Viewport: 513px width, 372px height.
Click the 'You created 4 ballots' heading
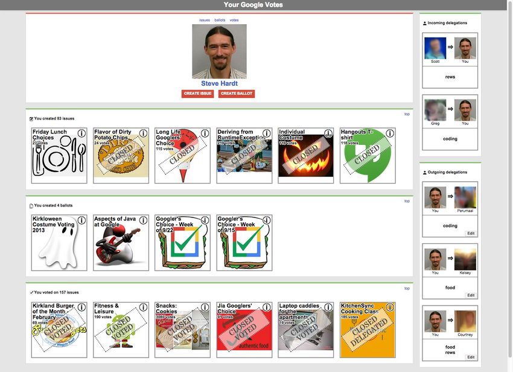pyautogui.click(x=53, y=206)
